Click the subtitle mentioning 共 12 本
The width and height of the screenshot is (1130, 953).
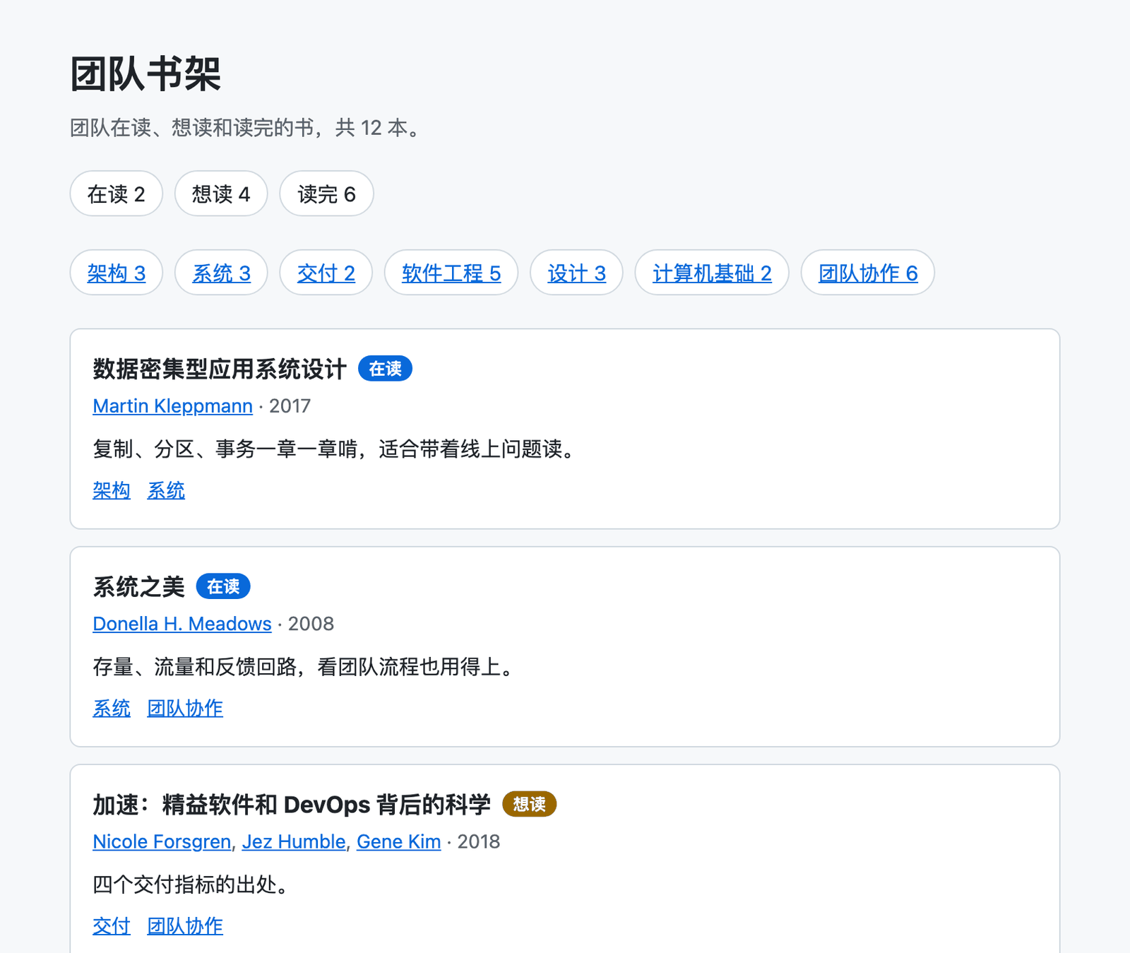point(246,128)
